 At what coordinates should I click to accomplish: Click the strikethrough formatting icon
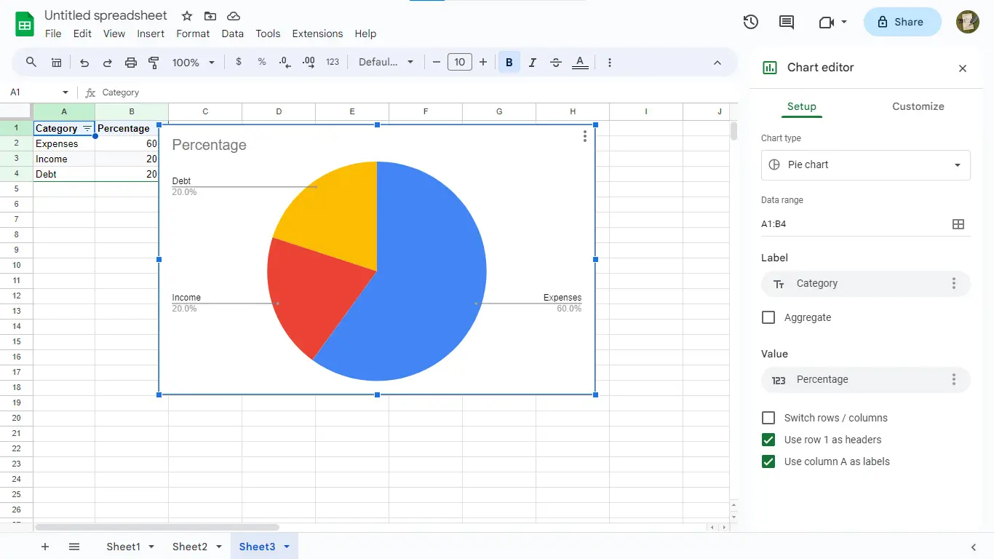point(556,63)
